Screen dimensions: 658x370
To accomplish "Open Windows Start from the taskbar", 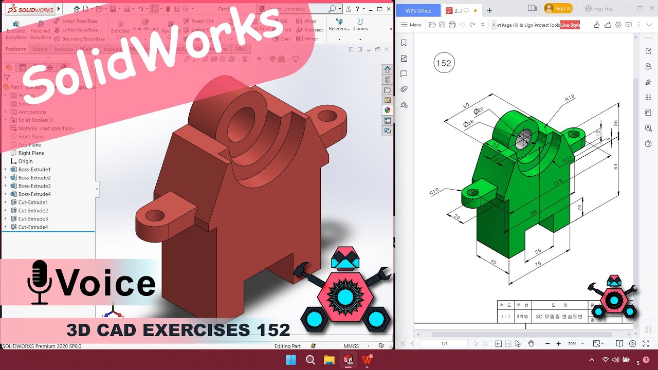I will tap(291, 360).
